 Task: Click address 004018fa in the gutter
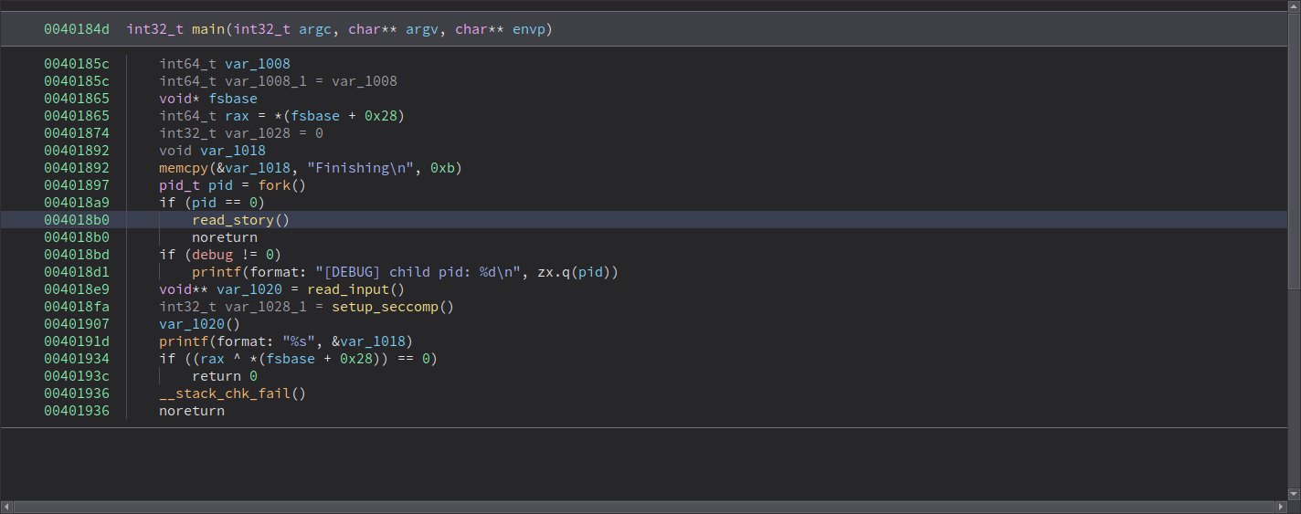pos(76,307)
